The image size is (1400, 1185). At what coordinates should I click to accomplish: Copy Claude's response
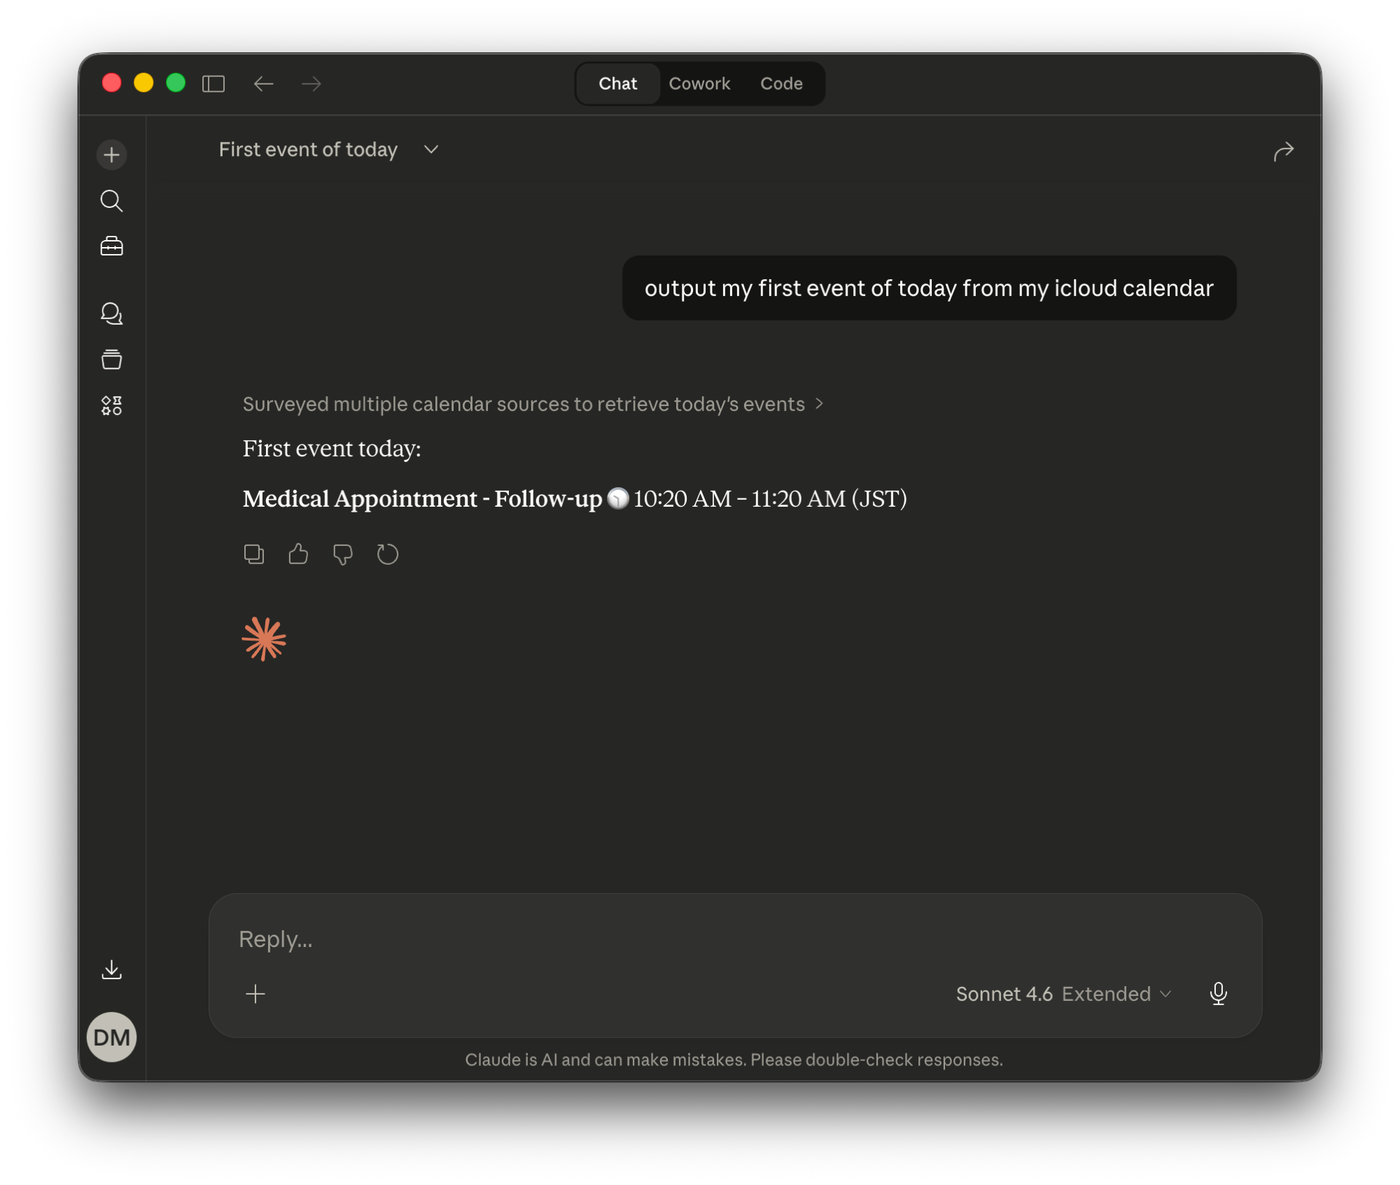254,554
